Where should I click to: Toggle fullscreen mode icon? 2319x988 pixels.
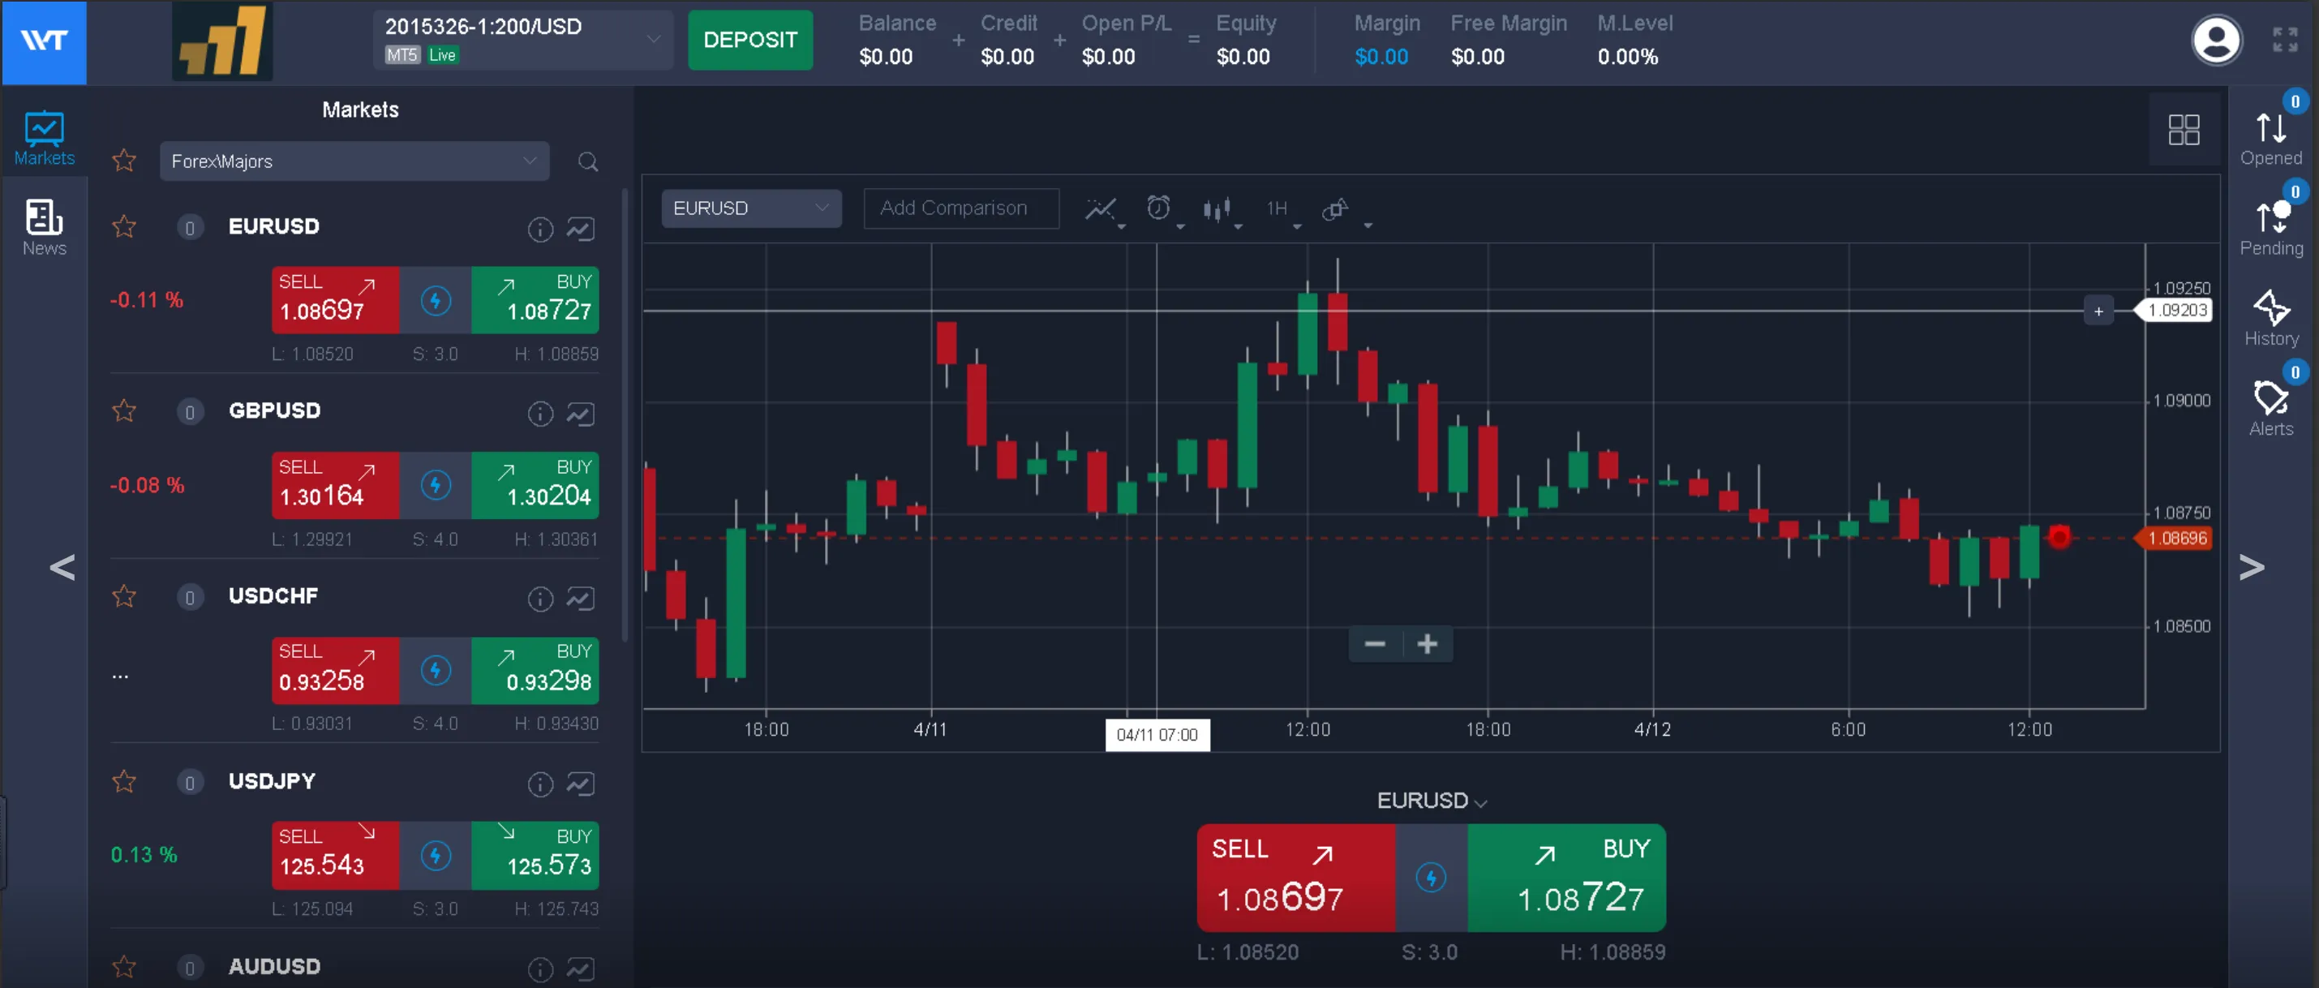click(2284, 40)
